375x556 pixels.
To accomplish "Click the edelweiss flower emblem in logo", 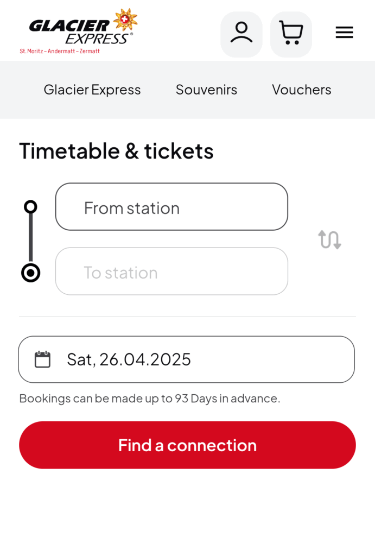I will coord(125,19).
